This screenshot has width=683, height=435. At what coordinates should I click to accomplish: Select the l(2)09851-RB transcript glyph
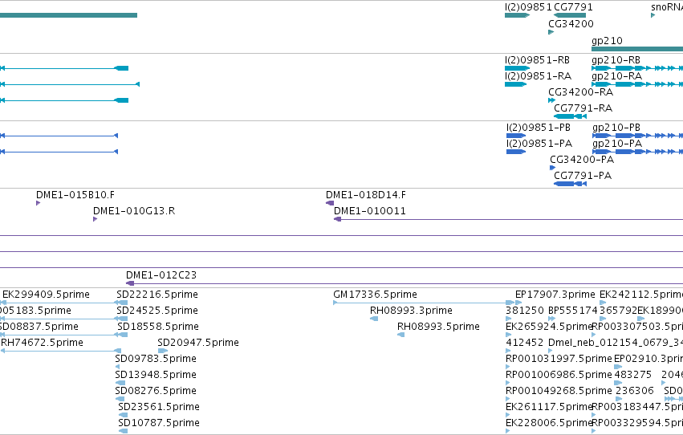[x=517, y=68]
